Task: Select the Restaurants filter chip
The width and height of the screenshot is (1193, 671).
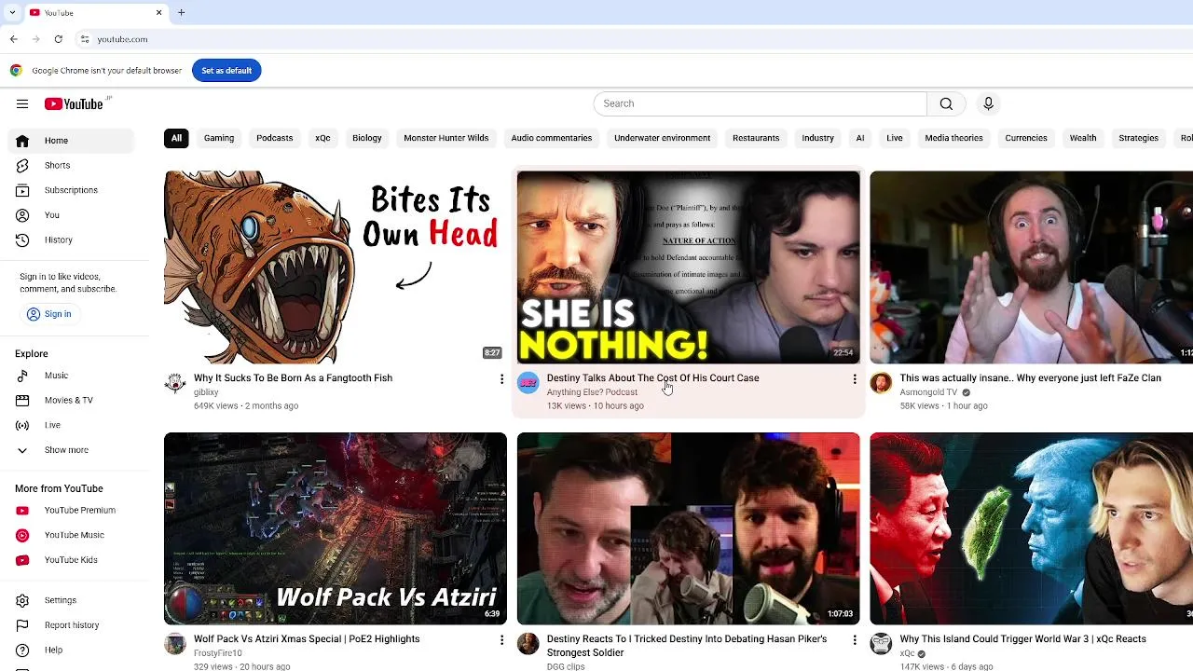Action: pyautogui.click(x=756, y=138)
